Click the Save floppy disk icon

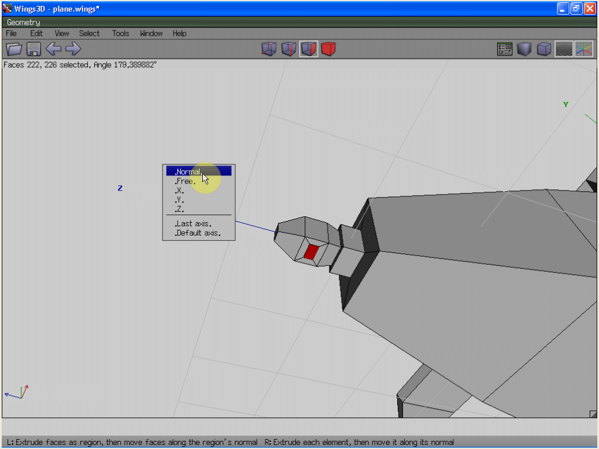pyautogui.click(x=33, y=49)
